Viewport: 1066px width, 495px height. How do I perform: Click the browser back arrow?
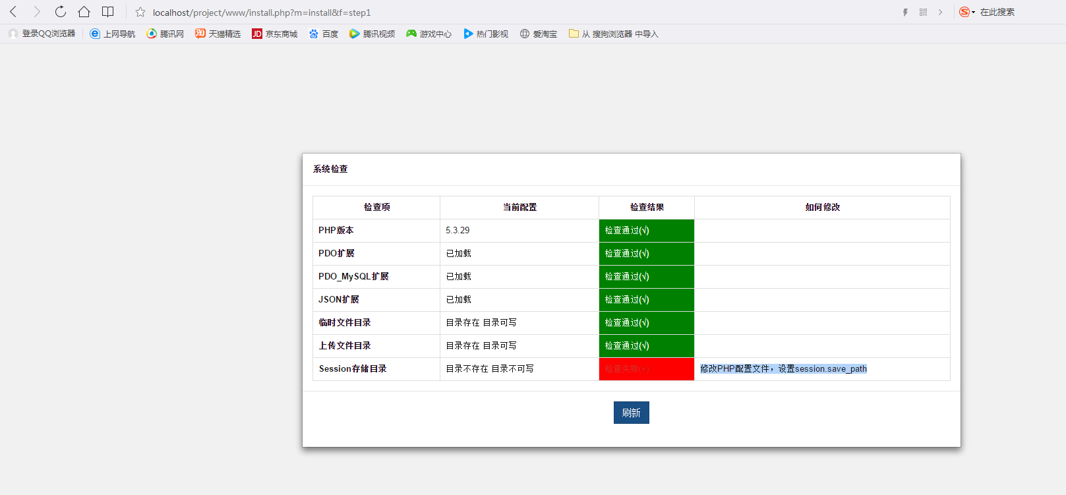(13, 12)
